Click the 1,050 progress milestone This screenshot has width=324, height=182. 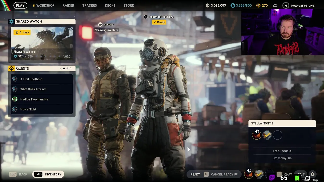point(67,56)
